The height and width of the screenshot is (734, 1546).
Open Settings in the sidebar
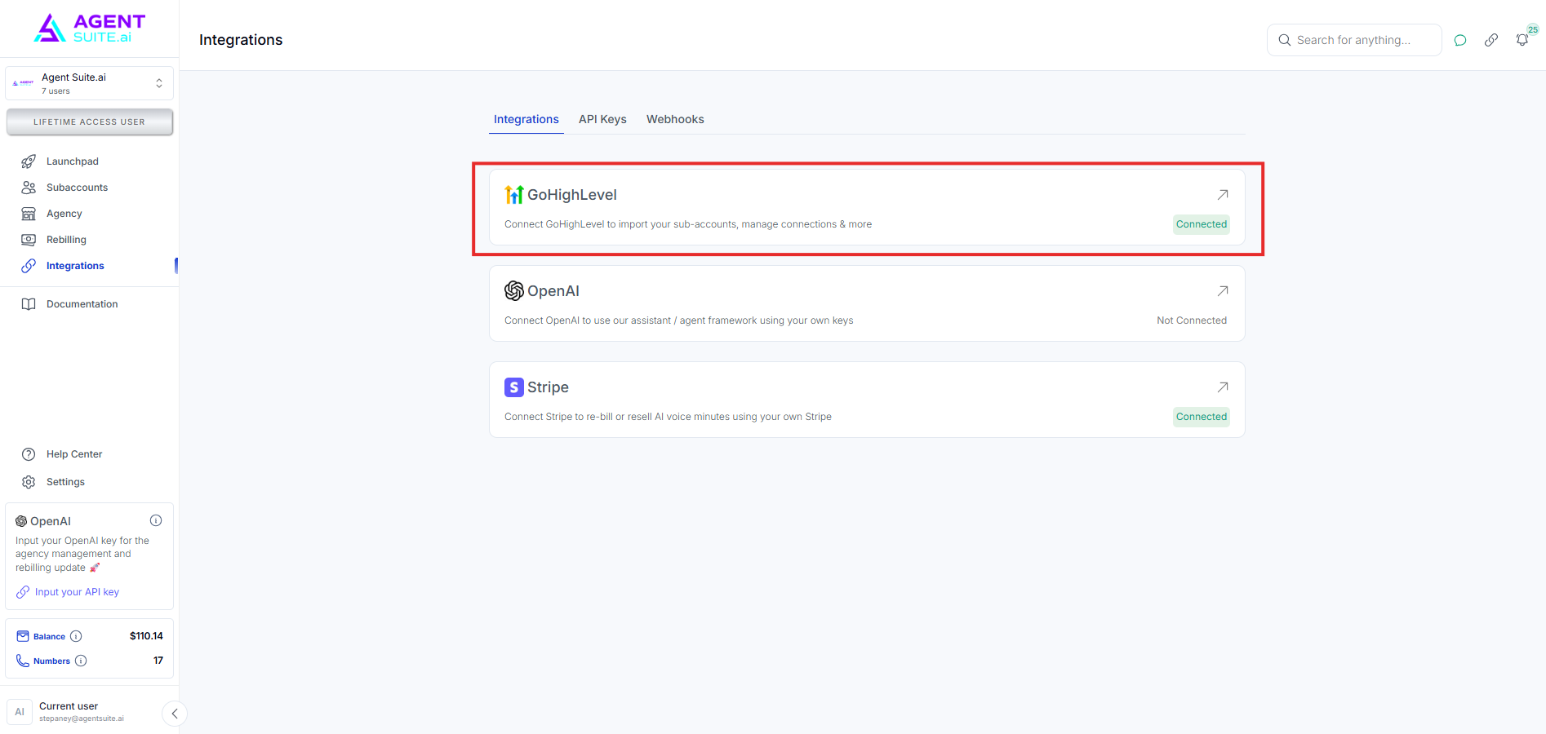coord(65,482)
